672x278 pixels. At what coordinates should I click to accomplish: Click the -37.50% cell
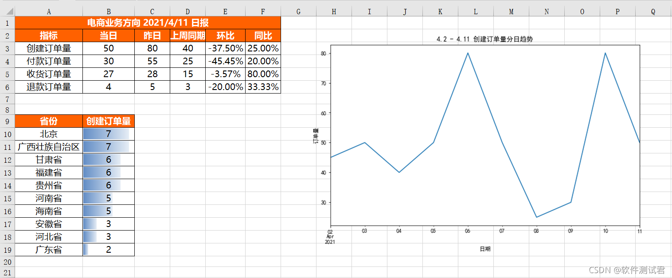point(225,49)
